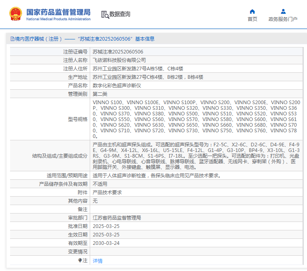Image resolution: width=307 pixels, height=271 pixels.
Task: Click the 政务服务门户 user icon
Action: 283,12
